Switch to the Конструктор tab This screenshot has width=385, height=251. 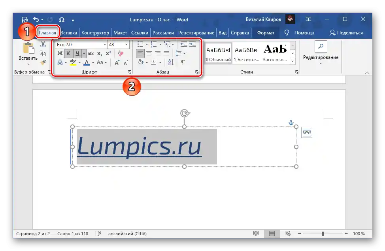coord(95,33)
